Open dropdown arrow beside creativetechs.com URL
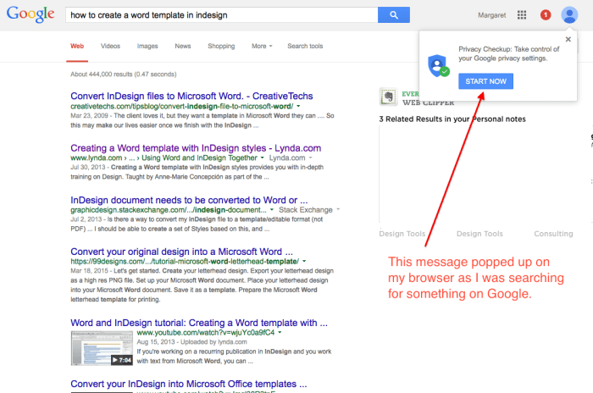The width and height of the screenshot is (593, 393). tap(298, 108)
